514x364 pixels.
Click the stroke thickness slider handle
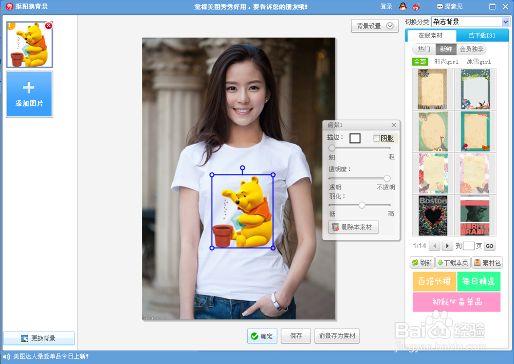click(332, 148)
